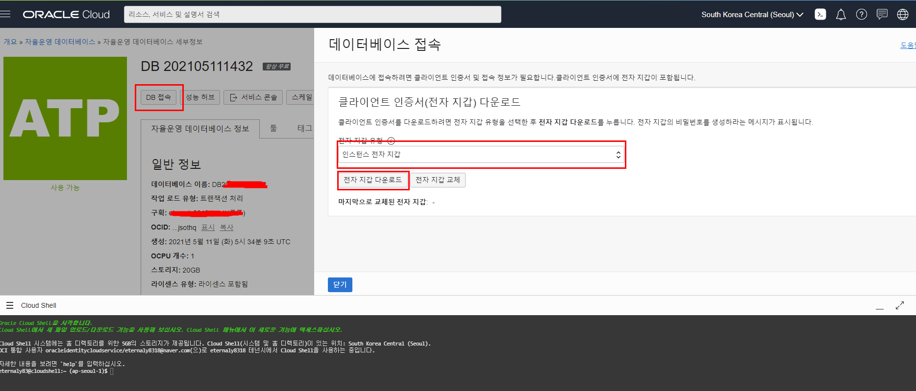Click the wallet type info icon

coord(391,141)
